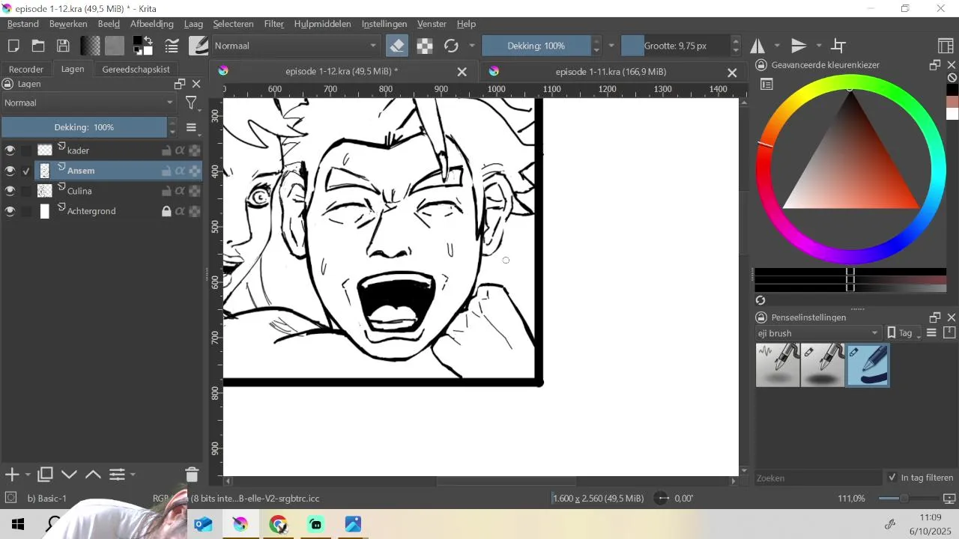Image resolution: width=959 pixels, height=539 pixels.
Task: Switch to the Gereedschapskist tab
Action: tap(136, 69)
